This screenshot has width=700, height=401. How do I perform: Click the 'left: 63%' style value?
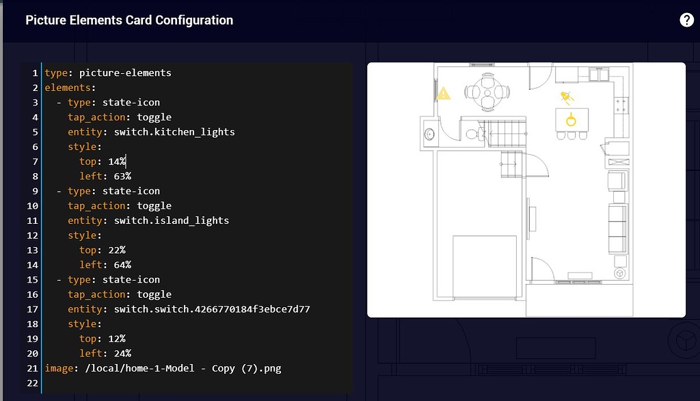coord(115,176)
